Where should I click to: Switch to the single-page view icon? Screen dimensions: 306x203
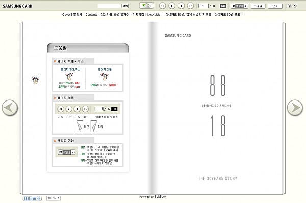[31, 198]
